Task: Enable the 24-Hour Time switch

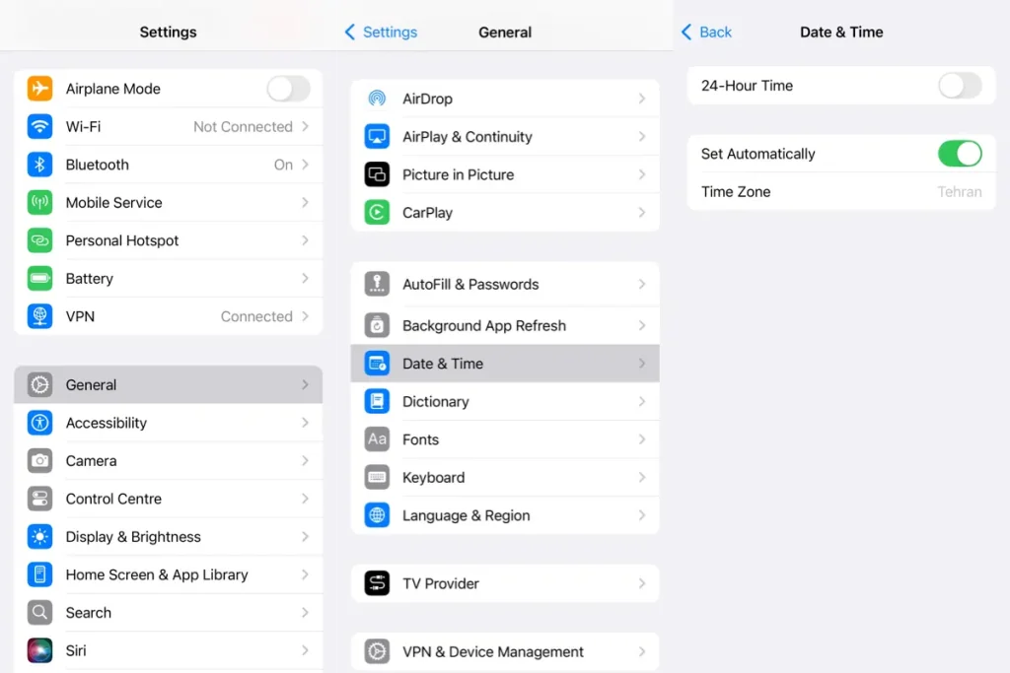Action: coord(960,85)
